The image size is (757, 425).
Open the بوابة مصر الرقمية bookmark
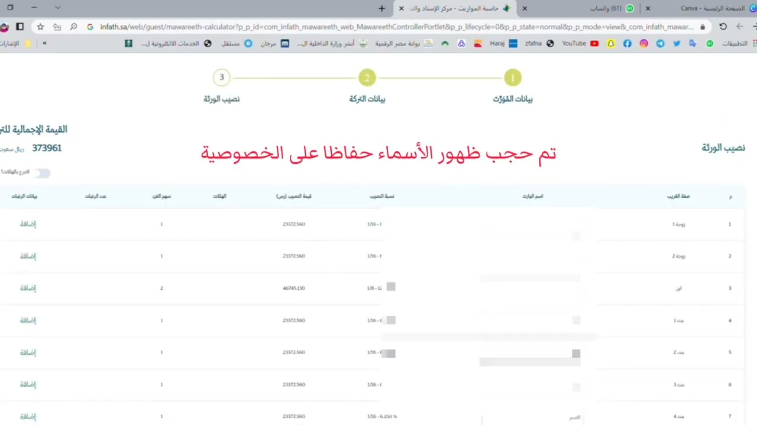404,44
